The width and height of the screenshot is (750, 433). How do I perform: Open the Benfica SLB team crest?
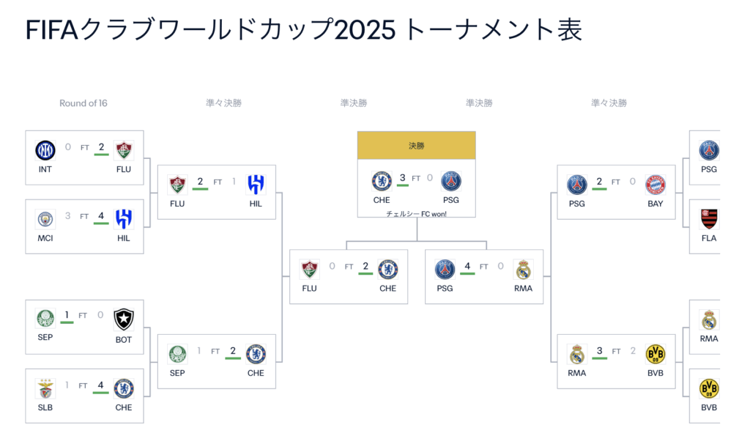click(x=45, y=388)
